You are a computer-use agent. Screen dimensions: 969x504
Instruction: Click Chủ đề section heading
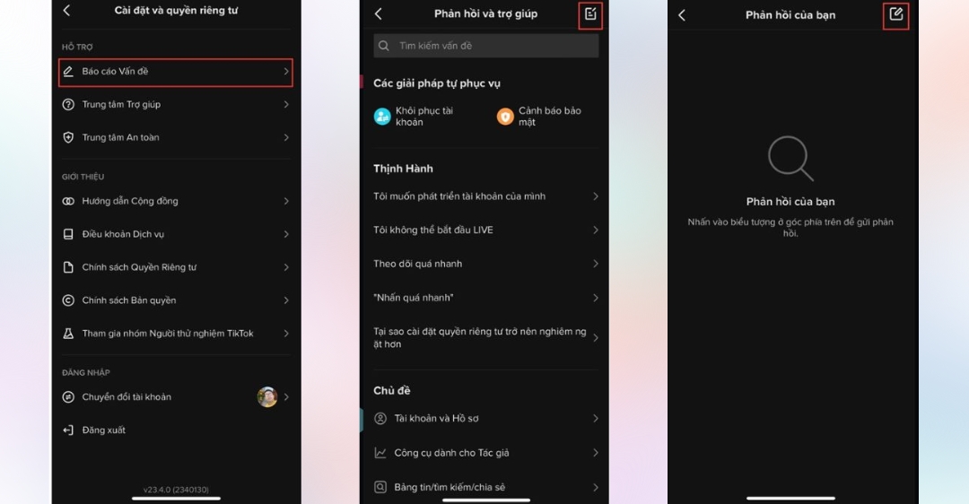click(x=392, y=390)
